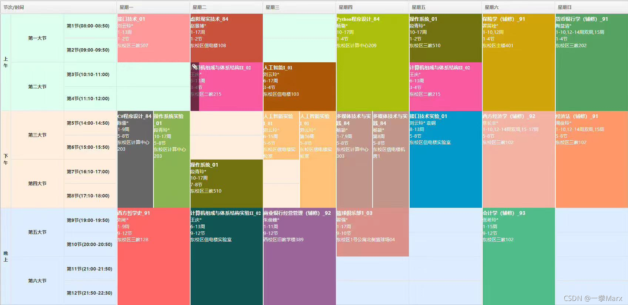Image resolution: width=628 pixels, height=305 pixels.
Task: Open the 操作系统实验_01 course block
Action: (x=172, y=160)
